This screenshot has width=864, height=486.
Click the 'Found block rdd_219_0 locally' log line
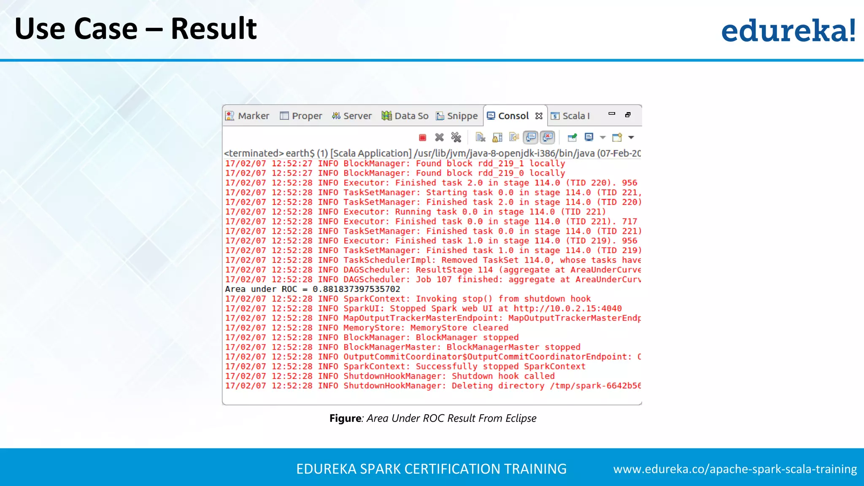coord(395,173)
